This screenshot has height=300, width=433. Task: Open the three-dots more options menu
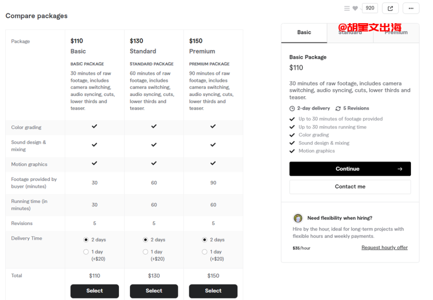[411, 8]
